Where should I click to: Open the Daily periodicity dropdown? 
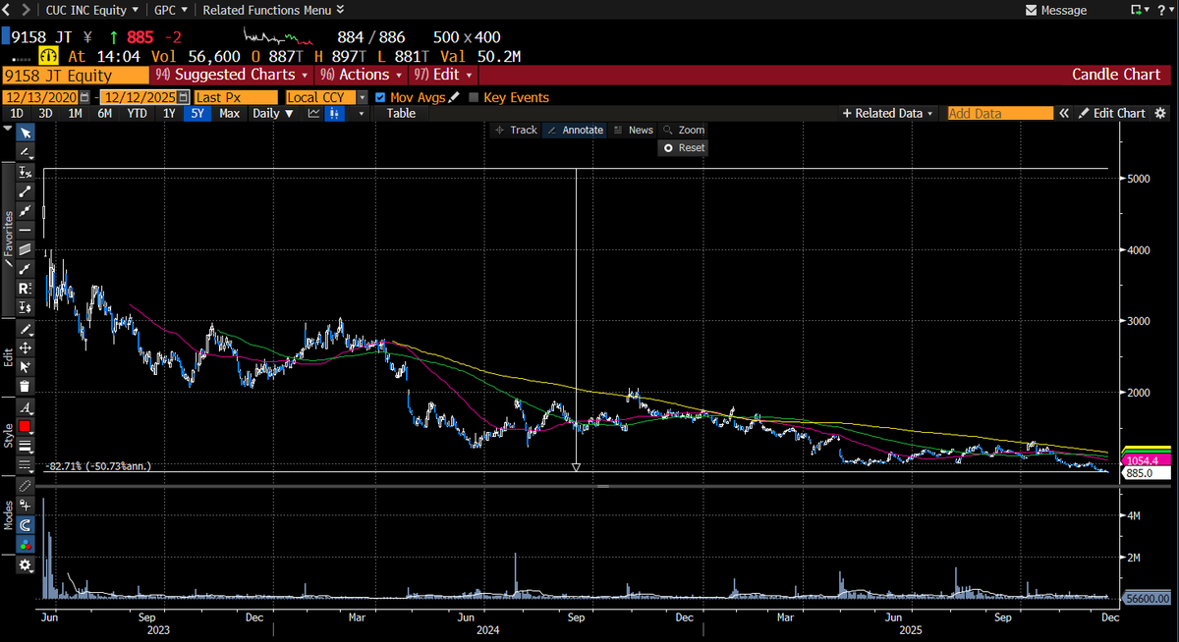pyautogui.click(x=273, y=113)
